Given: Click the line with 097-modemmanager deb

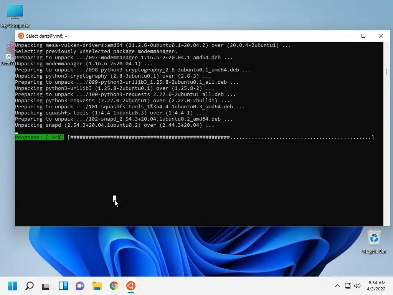Looking at the screenshot, I should point(124,58).
